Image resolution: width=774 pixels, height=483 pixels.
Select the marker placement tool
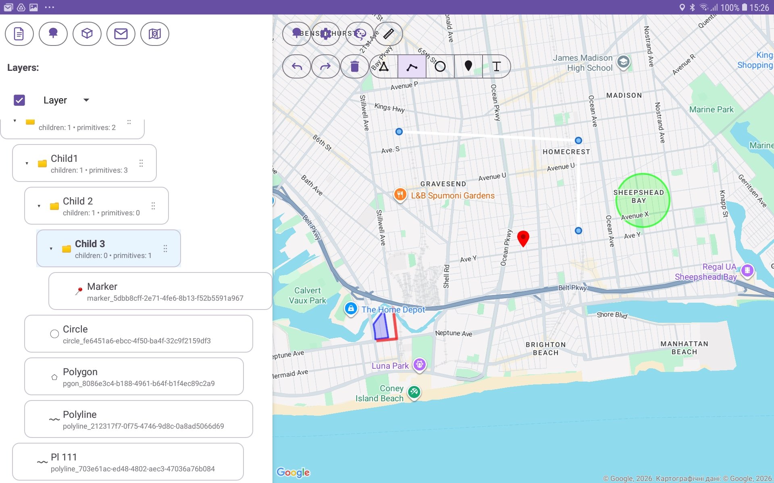[468, 66]
